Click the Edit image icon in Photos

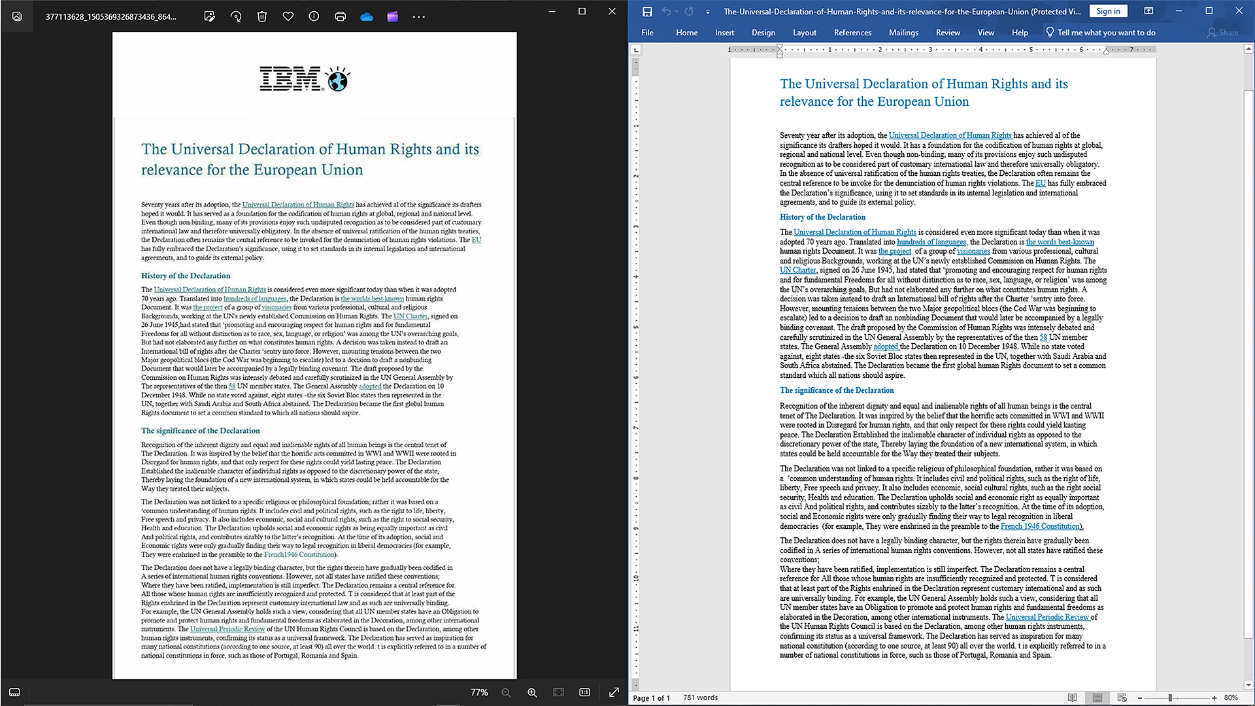pos(209,16)
